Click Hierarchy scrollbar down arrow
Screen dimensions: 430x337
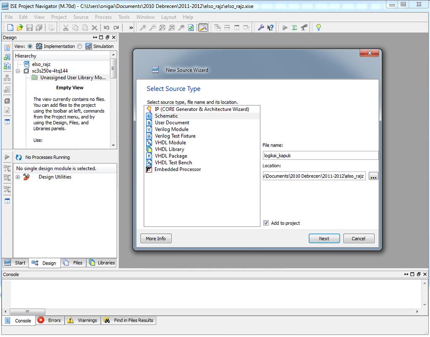pos(113,145)
